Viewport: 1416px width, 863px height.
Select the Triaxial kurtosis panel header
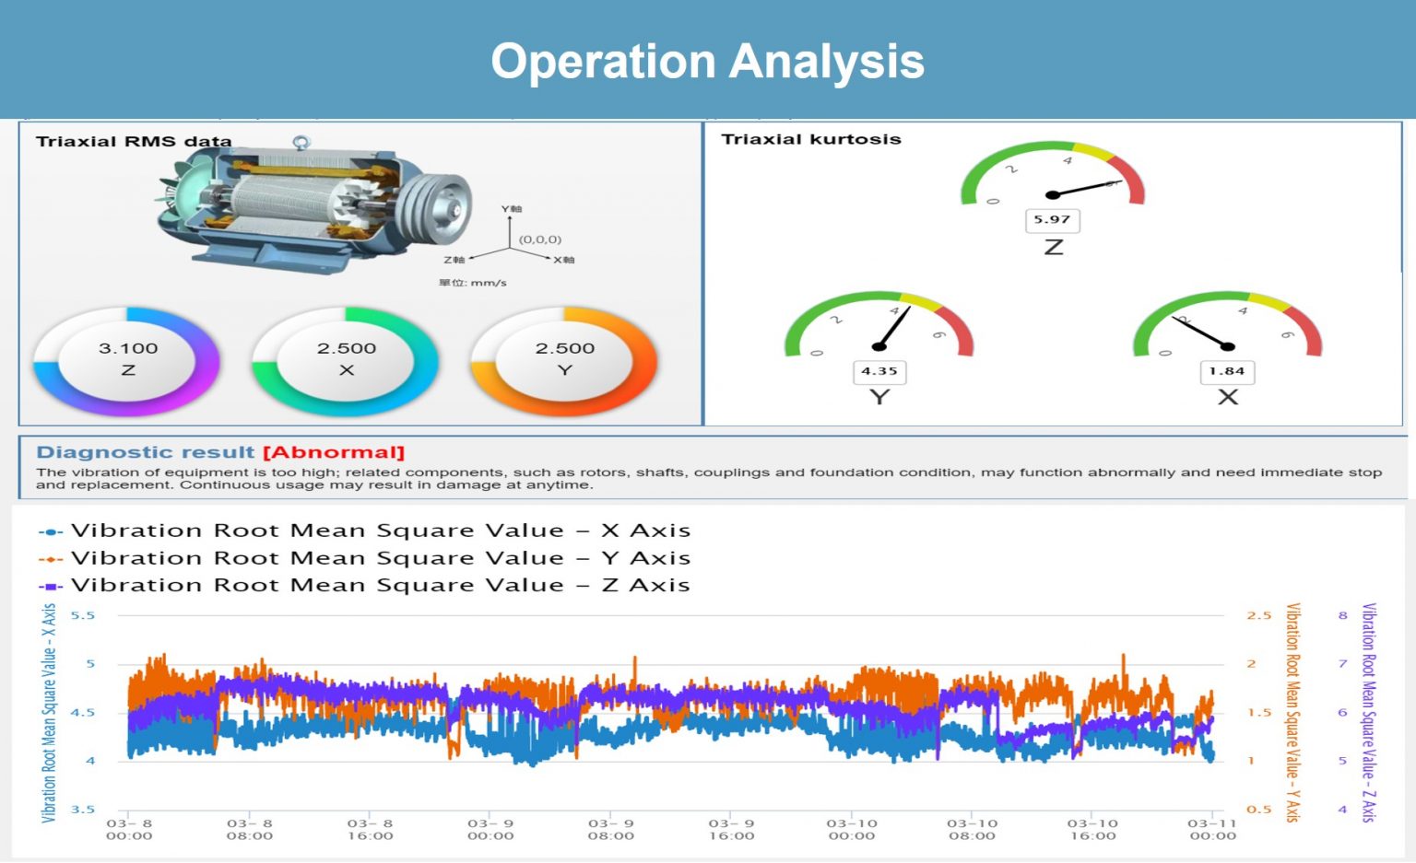[x=810, y=139]
